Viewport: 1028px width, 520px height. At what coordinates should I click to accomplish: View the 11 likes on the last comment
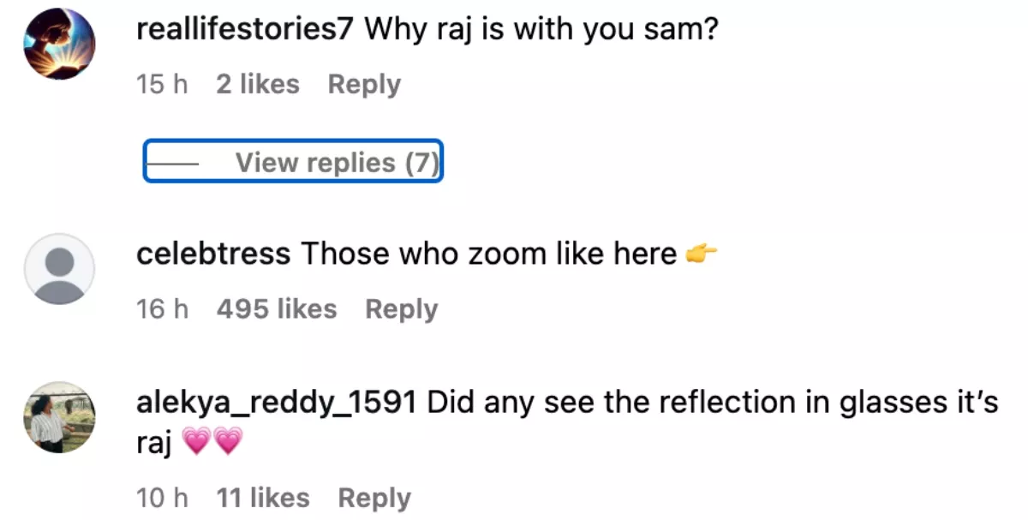click(x=263, y=498)
